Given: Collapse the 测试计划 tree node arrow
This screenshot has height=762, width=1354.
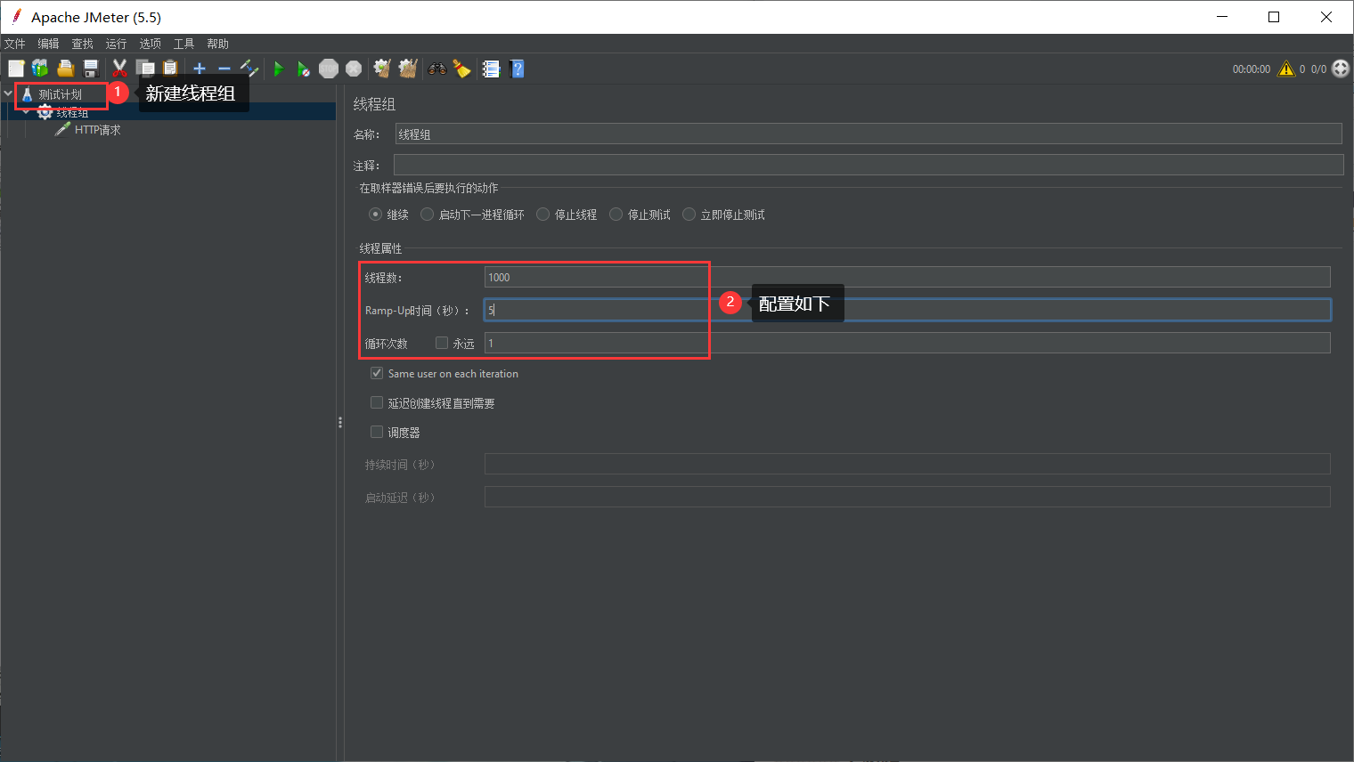Looking at the screenshot, I should pyautogui.click(x=8, y=93).
